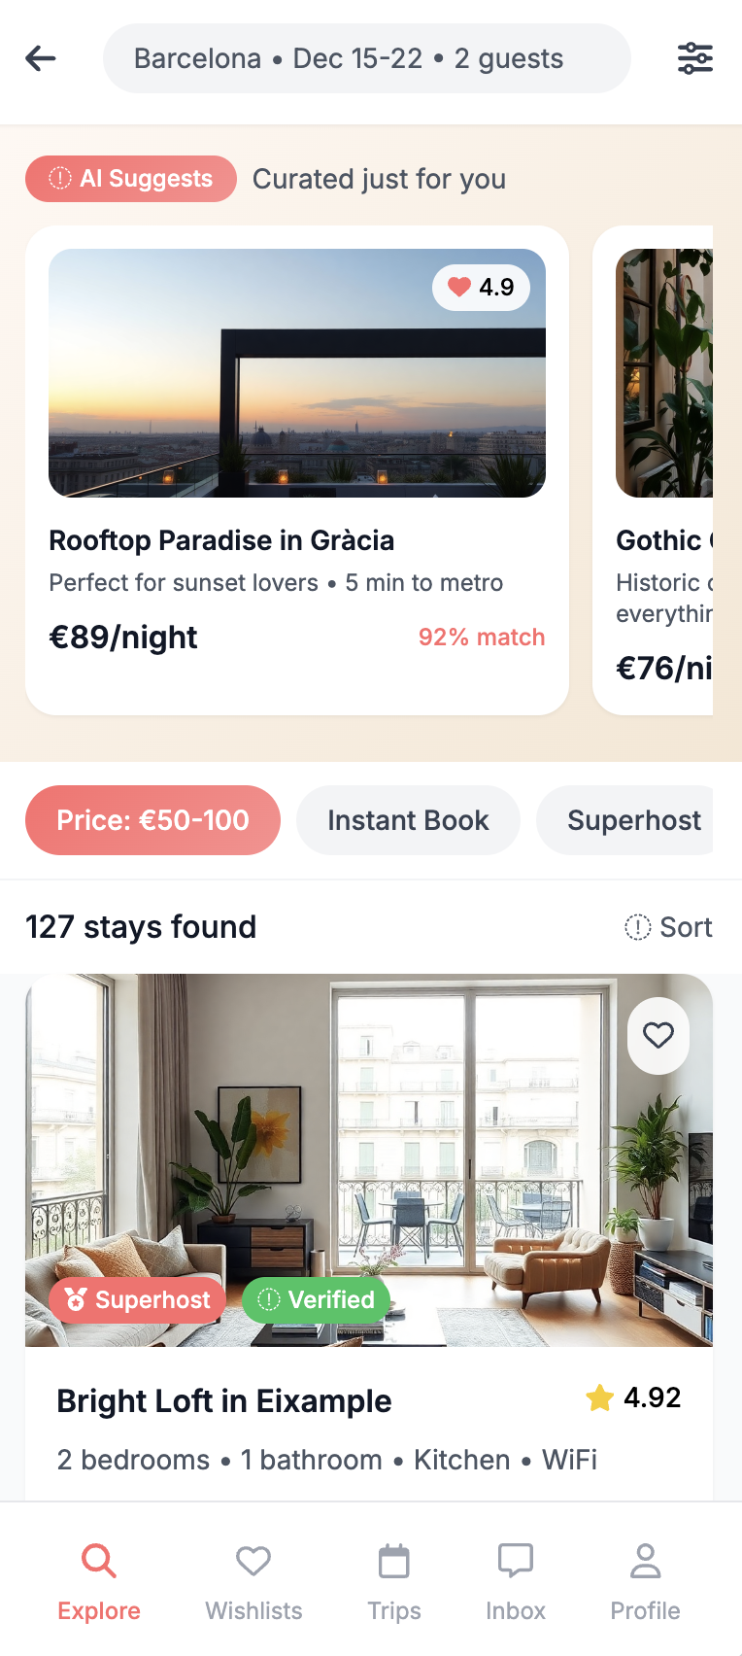Open the Sort options
The height and width of the screenshot is (1656, 742).
point(668,927)
